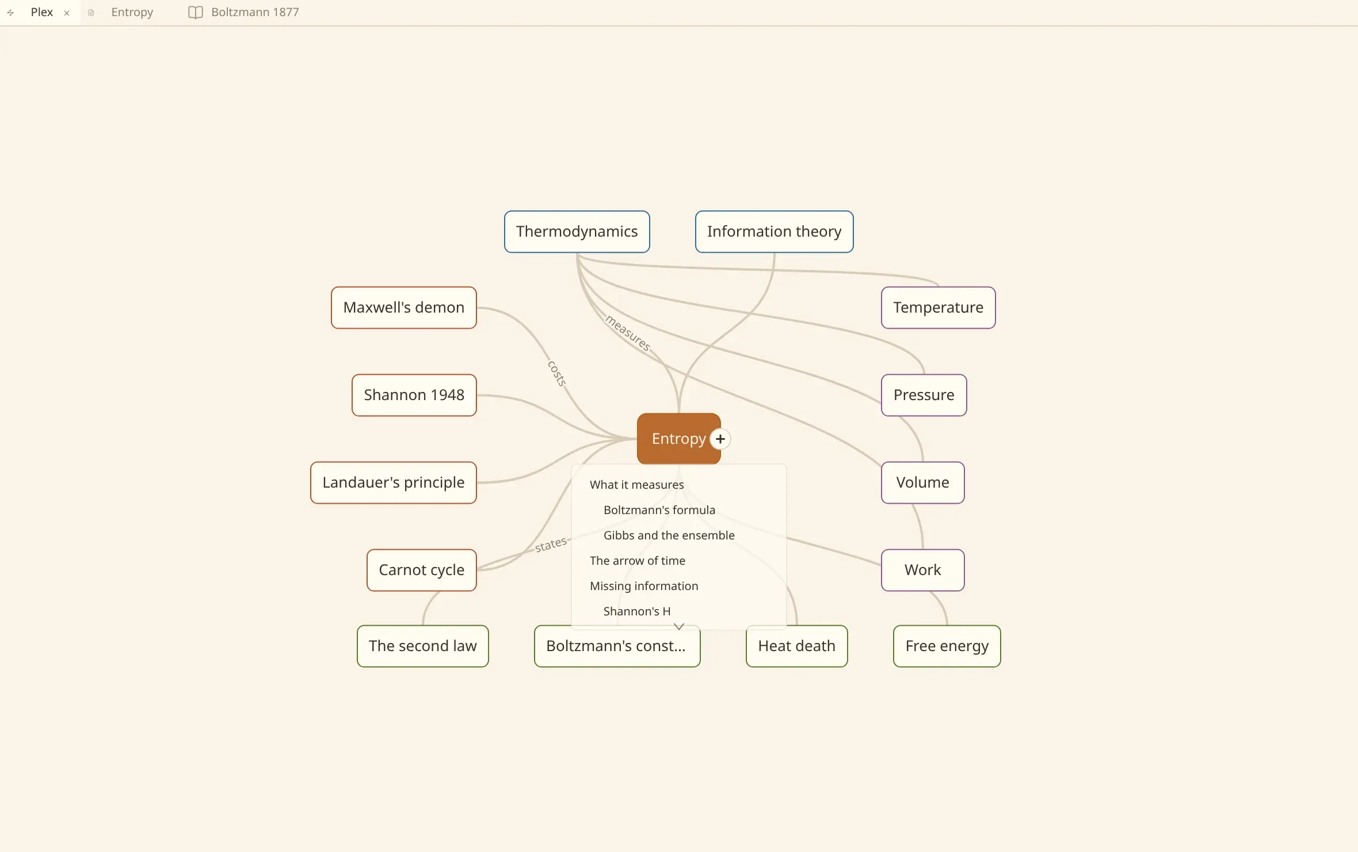Open the Thermodynamics node

pyautogui.click(x=577, y=231)
